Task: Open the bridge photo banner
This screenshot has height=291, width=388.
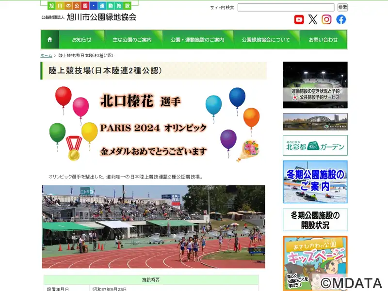Action: pyautogui.click(x=315, y=122)
